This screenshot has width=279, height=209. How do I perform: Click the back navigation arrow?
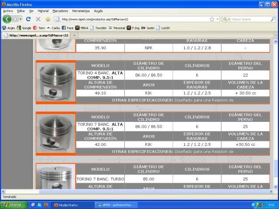(7, 19)
